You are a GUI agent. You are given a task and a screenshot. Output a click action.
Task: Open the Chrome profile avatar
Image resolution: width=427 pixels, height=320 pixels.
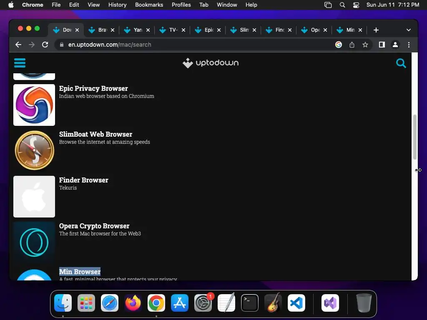[x=395, y=45]
